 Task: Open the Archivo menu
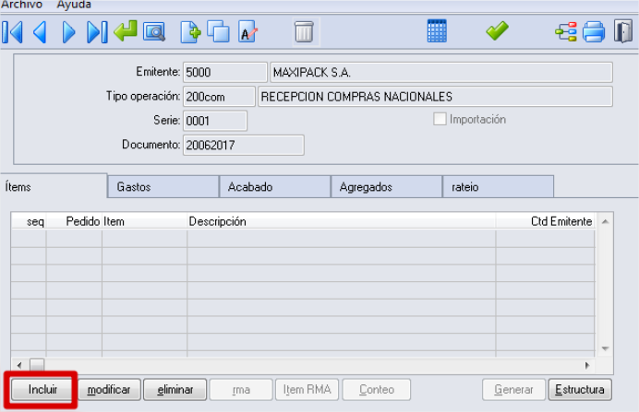click(x=21, y=5)
